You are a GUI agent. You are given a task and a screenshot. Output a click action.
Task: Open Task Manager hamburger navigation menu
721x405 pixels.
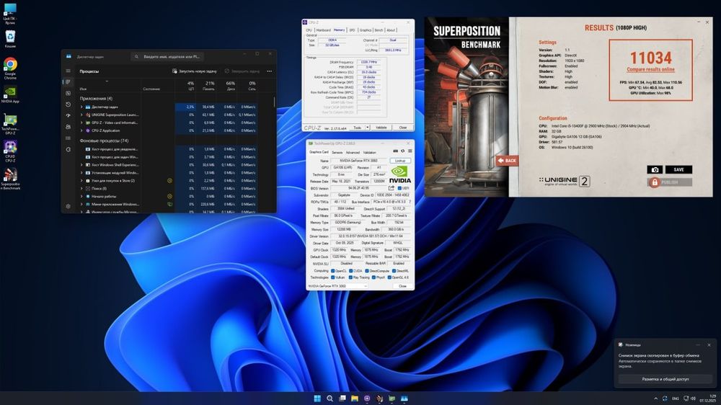click(x=68, y=71)
